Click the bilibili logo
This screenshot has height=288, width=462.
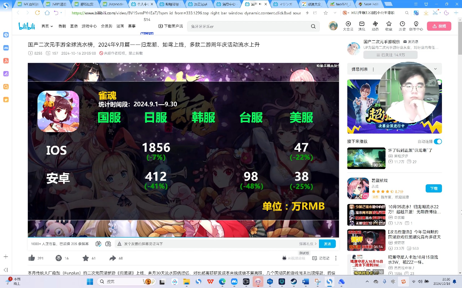[x=27, y=26]
